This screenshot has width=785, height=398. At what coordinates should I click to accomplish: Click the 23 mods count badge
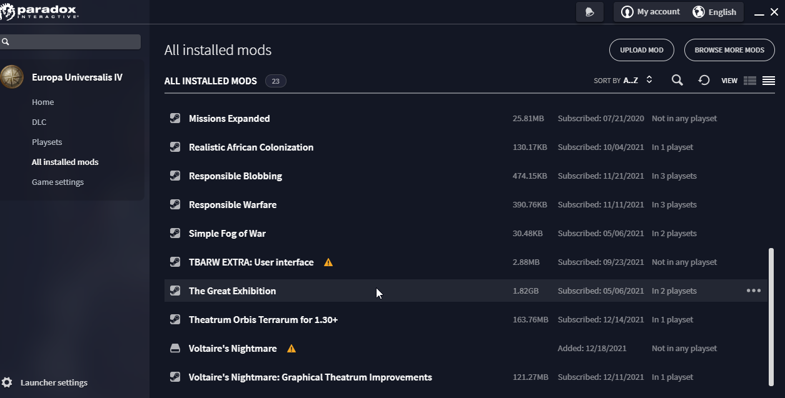pos(276,81)
